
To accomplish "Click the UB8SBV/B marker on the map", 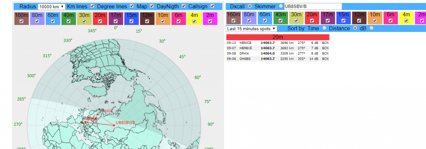I will point(114,125).
